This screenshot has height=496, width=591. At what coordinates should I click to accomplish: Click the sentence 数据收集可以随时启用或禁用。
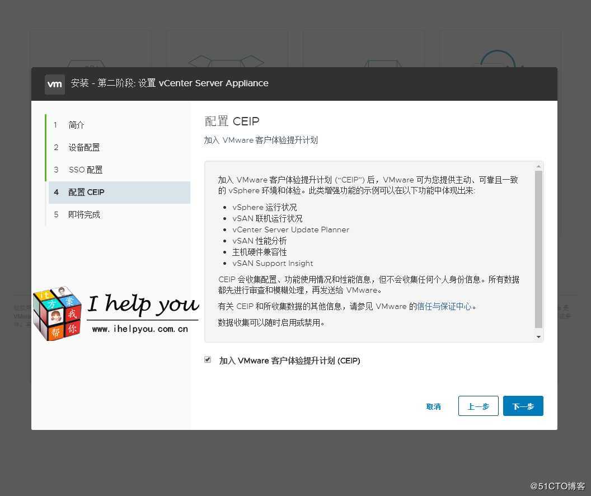pos(271,322)
